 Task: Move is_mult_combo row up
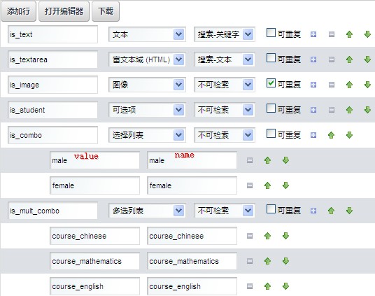click(x=331, y=211)
